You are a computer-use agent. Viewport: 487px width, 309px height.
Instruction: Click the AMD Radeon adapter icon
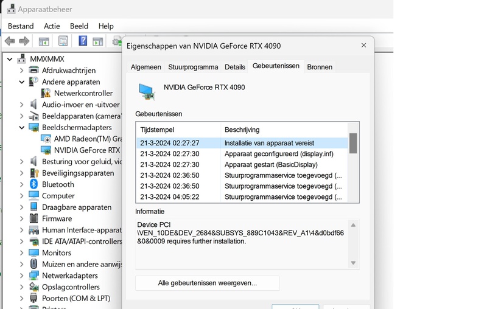(46, 139)
